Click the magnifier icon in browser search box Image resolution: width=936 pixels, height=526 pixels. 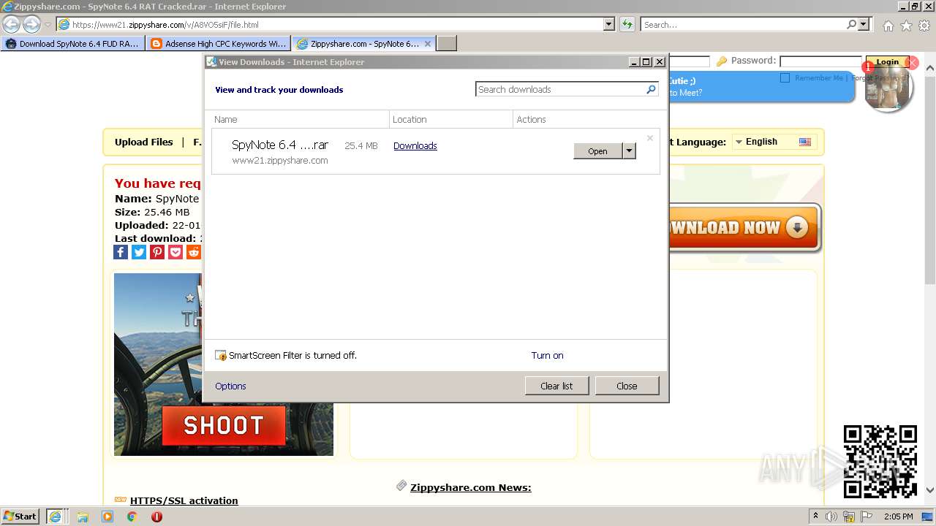tap(851, 24)
